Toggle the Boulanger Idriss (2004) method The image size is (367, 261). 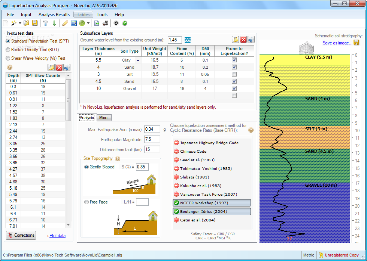pos(212,211)
